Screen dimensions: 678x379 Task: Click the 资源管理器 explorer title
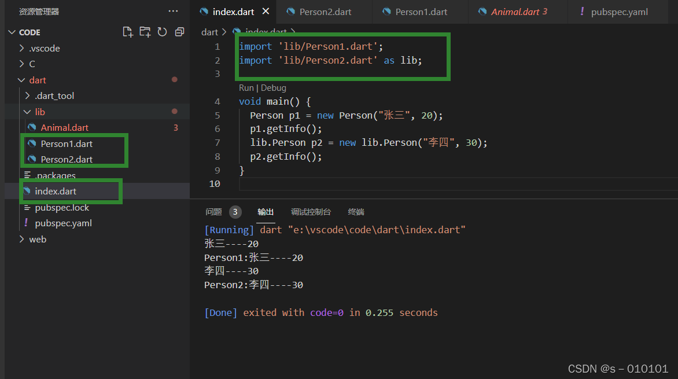tap(39, 12)
